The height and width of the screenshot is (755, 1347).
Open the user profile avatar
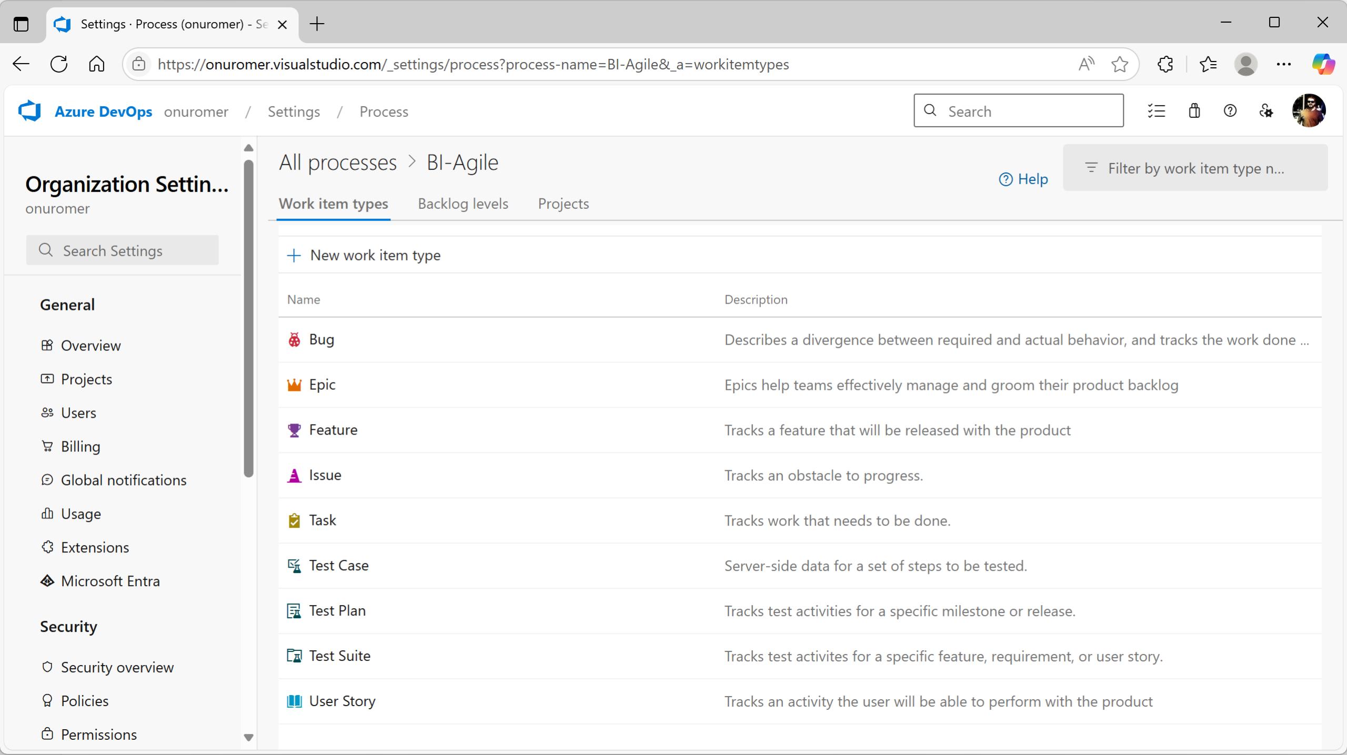1309,110
